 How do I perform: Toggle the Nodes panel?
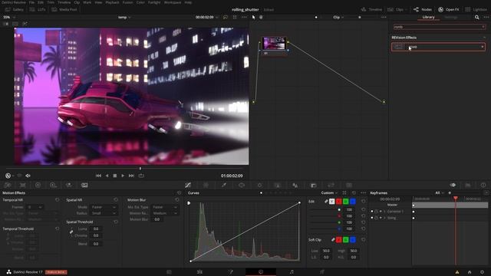[x=423, y=9]
